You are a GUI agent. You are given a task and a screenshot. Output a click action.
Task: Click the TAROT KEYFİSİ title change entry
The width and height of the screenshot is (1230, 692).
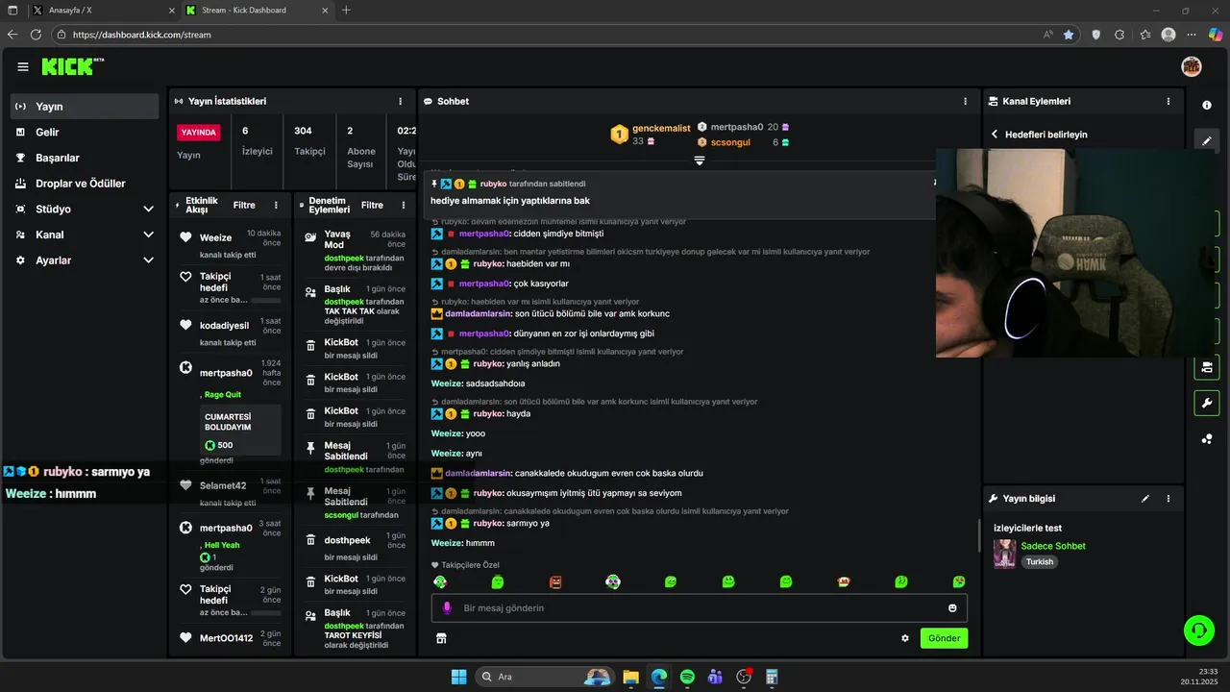click(355, 629)
